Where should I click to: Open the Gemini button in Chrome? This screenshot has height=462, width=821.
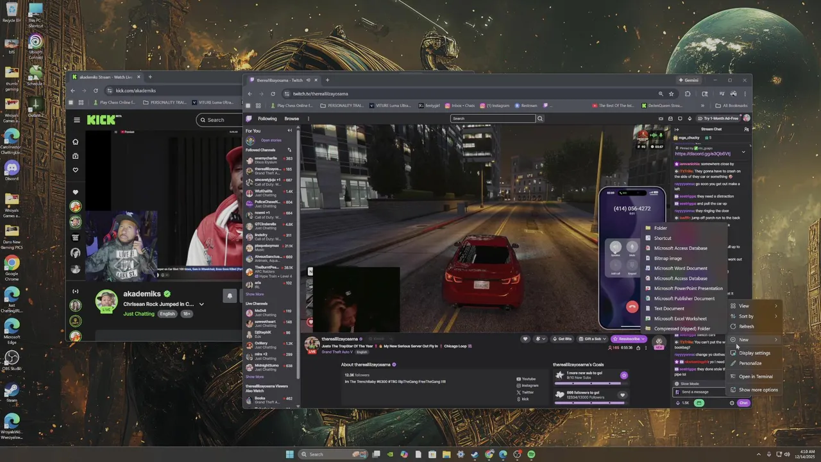[x=689, y=80]
